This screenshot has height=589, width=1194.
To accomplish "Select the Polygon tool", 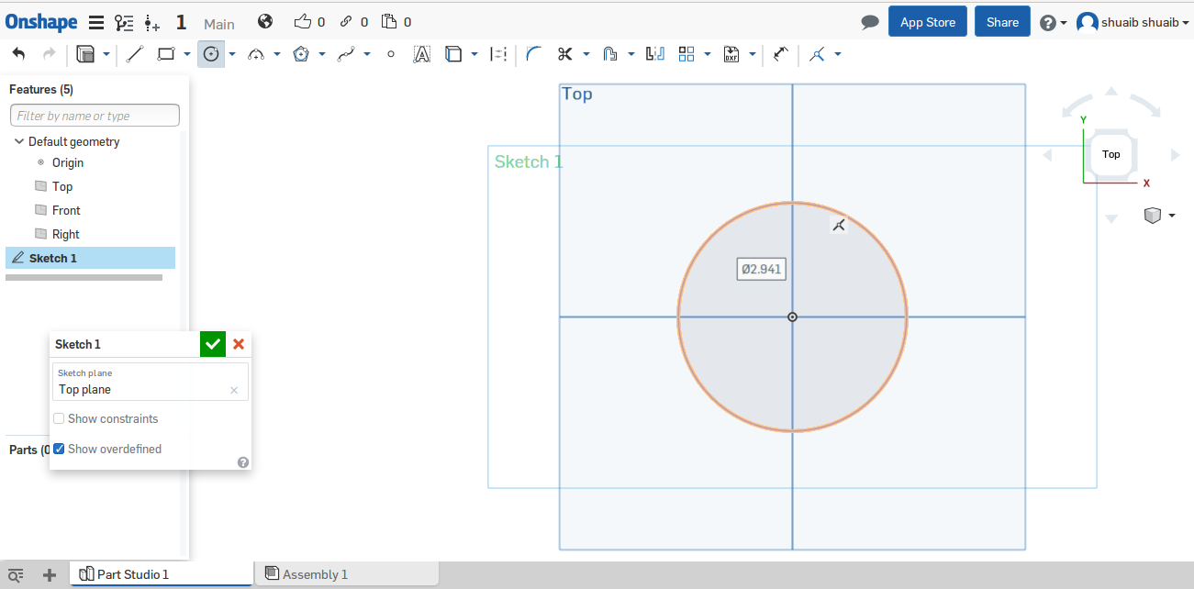I will [301, 54].
